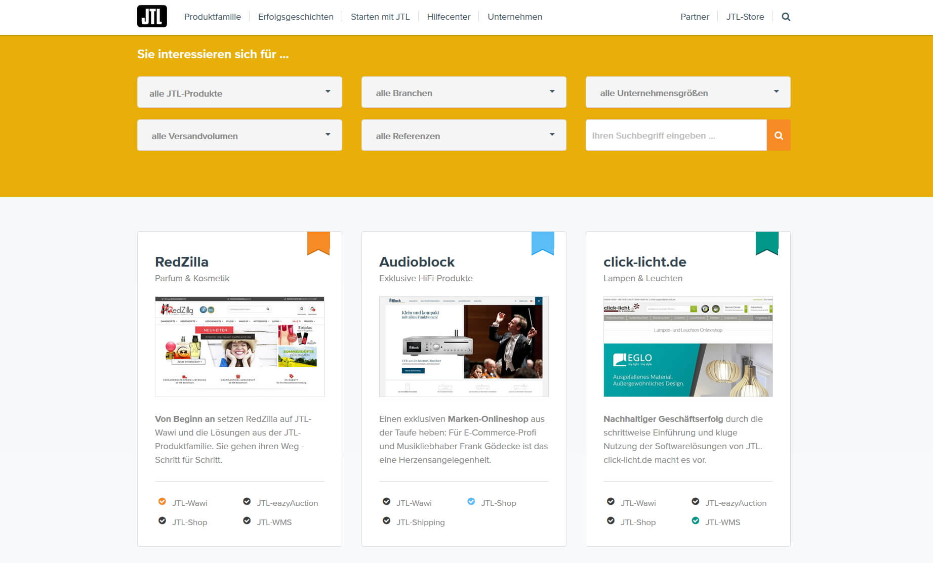
Task: Click the orange bookmark ribbon on RedZilla card
Action: click(318, 243)
